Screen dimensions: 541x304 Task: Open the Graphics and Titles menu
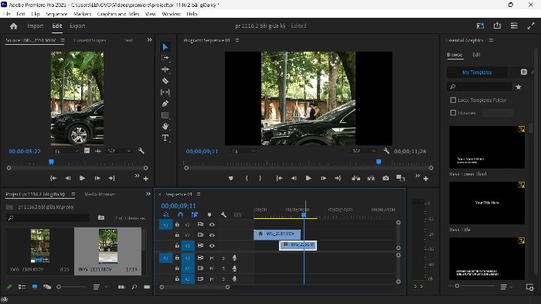pos(118,14)
